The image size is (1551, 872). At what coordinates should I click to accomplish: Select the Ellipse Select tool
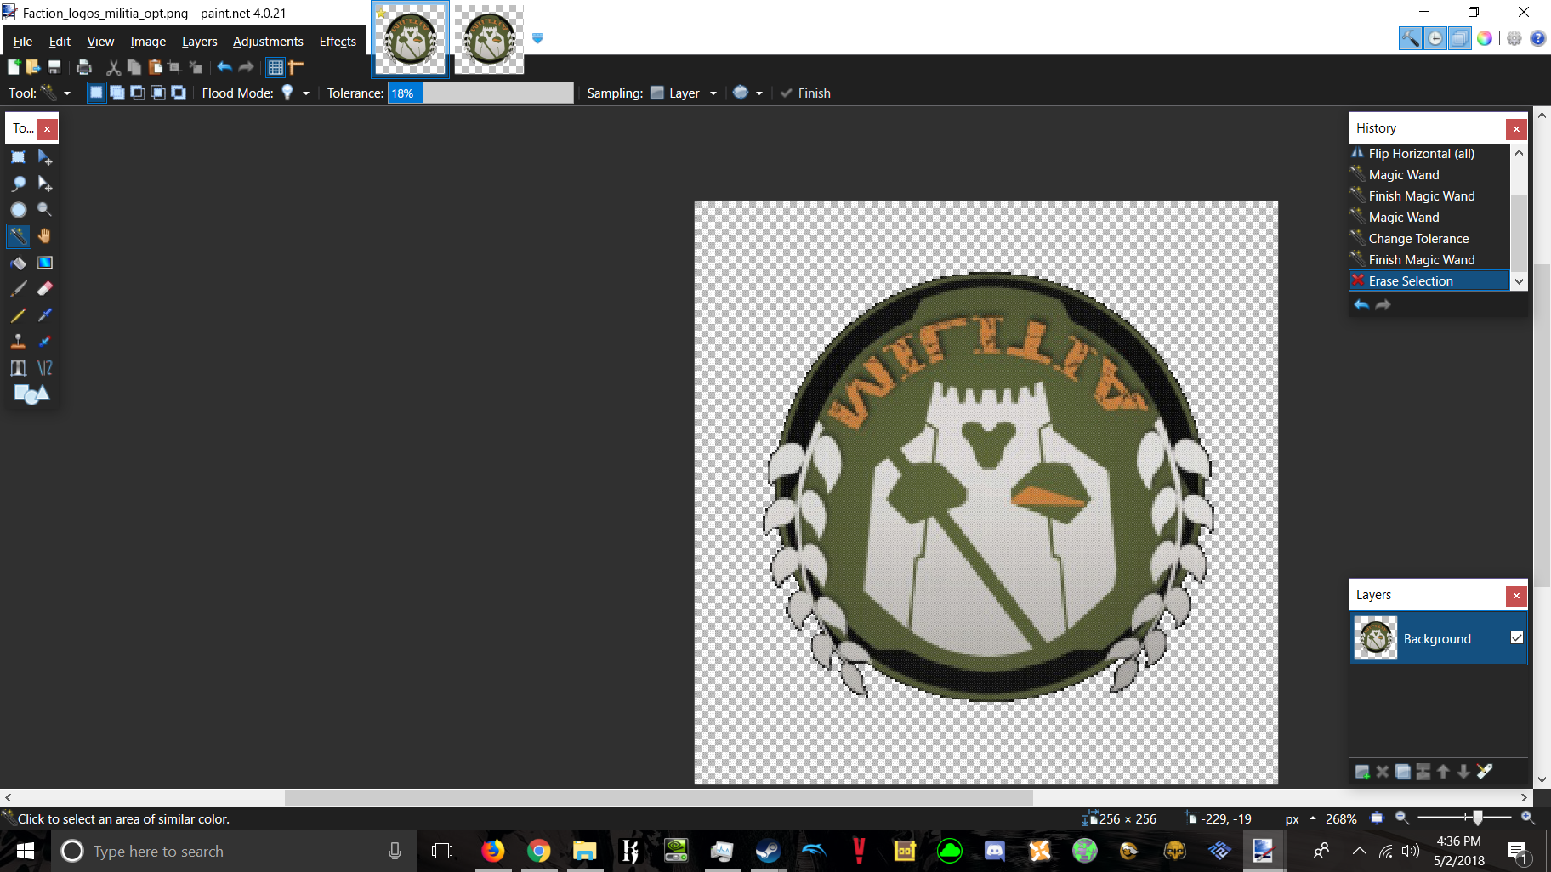19,209
